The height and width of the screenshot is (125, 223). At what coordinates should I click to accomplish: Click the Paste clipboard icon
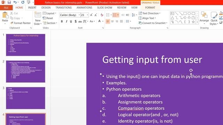pos(5,15)
